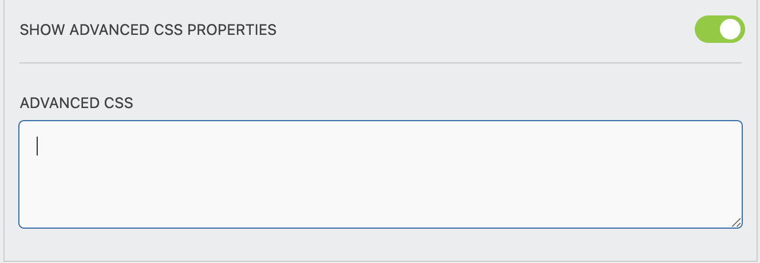
Task: Click inside the Advanced CSS text area
Action: click(380, 174)
